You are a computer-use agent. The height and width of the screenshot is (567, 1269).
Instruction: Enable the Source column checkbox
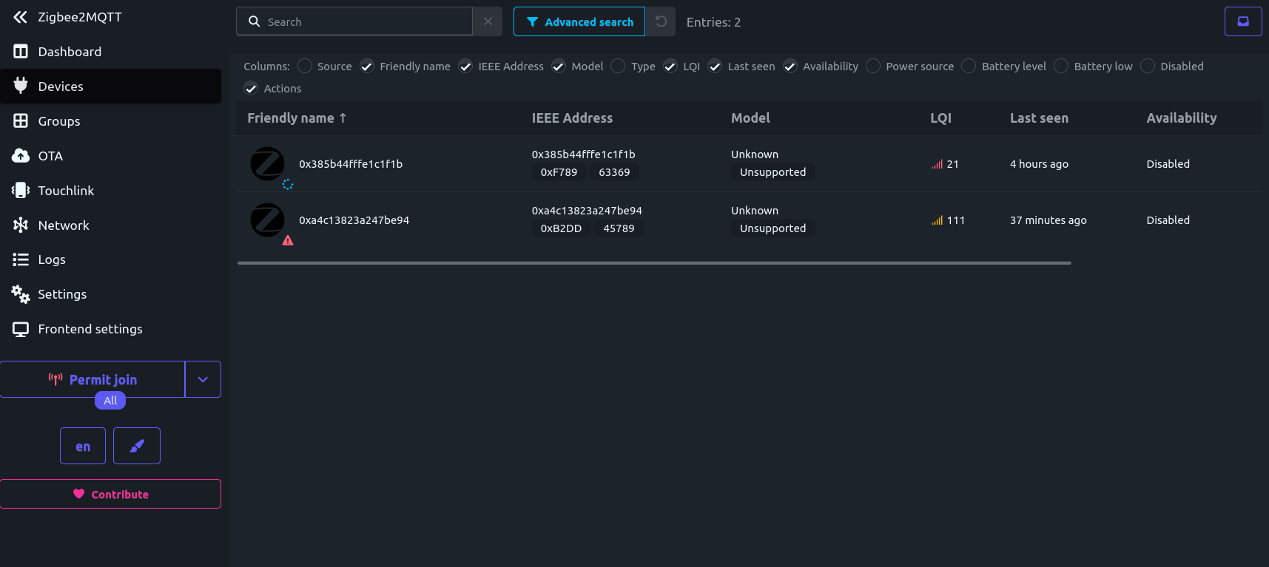305,67
